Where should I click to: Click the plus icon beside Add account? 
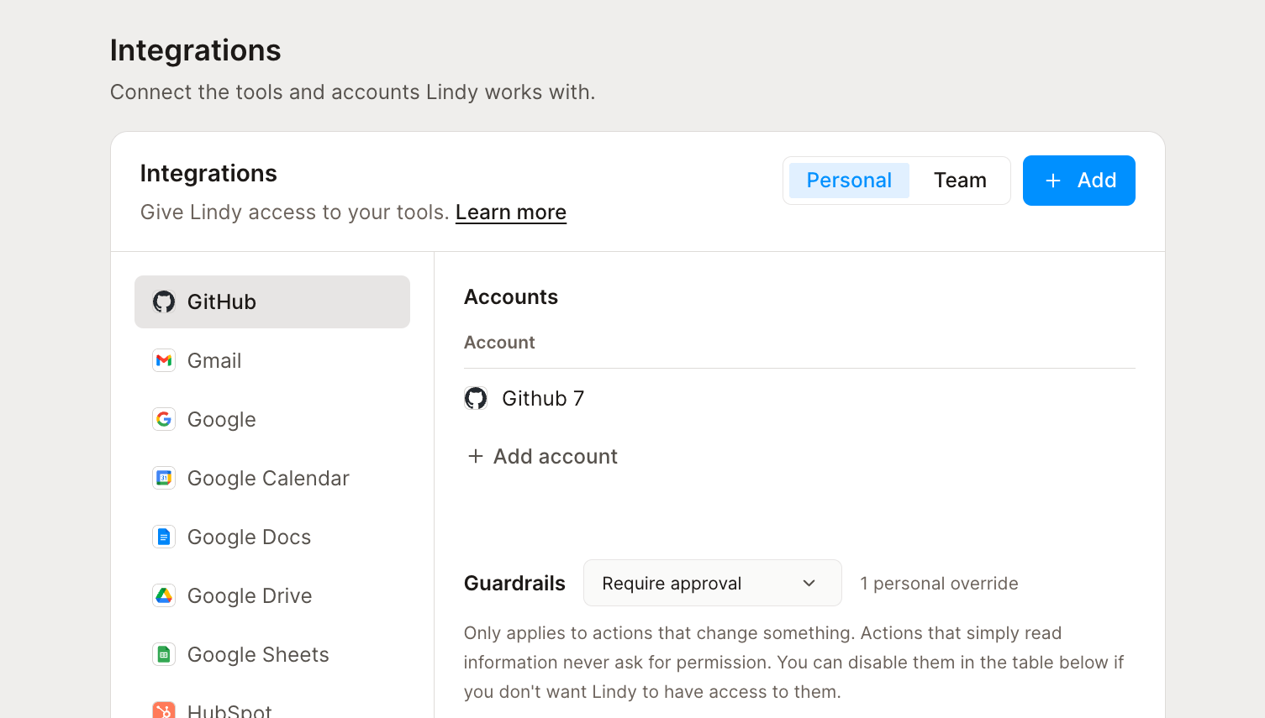coord(476,456)
